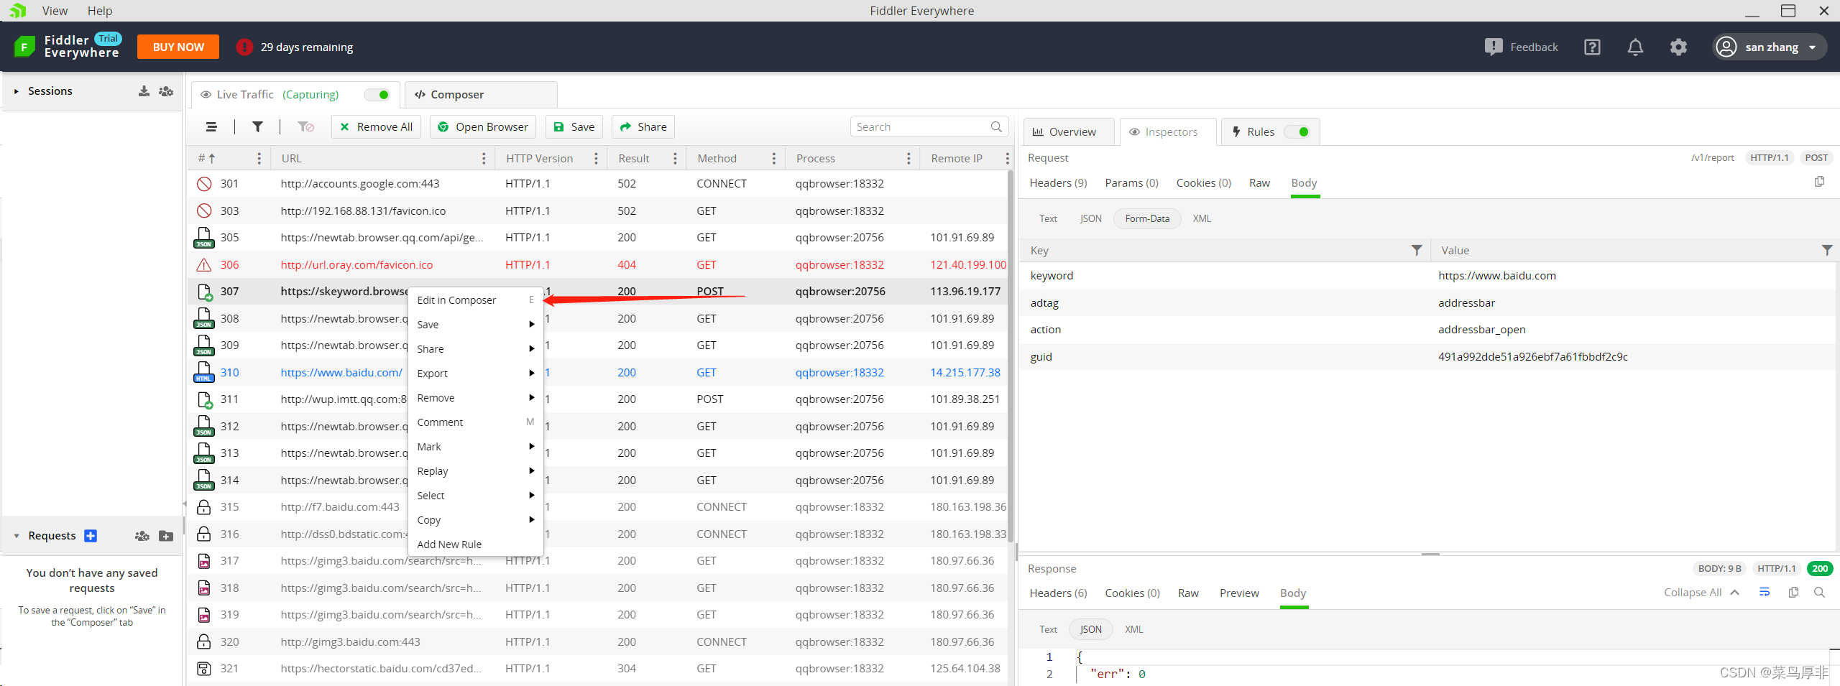The width and height of the screenshot is (1840, 686).
Task: Choose Add New Rule from the context menu
Action: coord(475,544)
